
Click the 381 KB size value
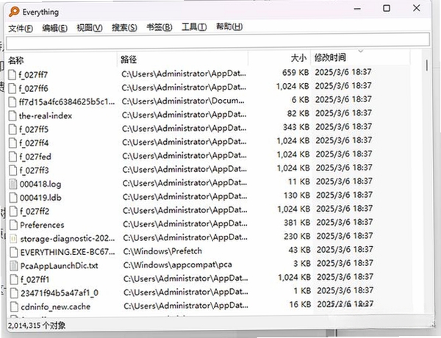pyautogui.click(x=297, y=223)
